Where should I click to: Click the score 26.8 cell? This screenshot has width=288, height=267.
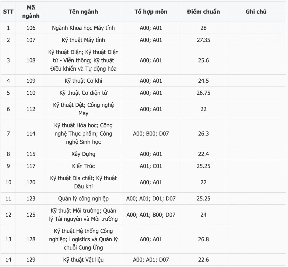tap(203, 239)
